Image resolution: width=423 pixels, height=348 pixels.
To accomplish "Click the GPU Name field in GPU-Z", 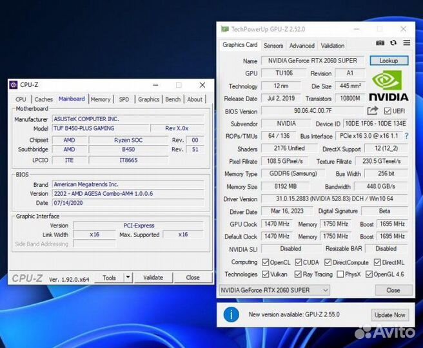I will [x=312, y=61].
